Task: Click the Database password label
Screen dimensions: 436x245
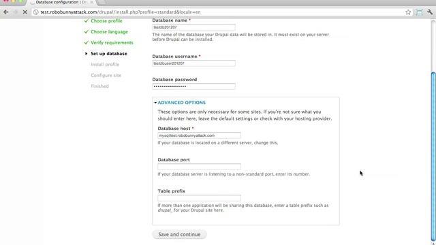Action: point(174,80)
